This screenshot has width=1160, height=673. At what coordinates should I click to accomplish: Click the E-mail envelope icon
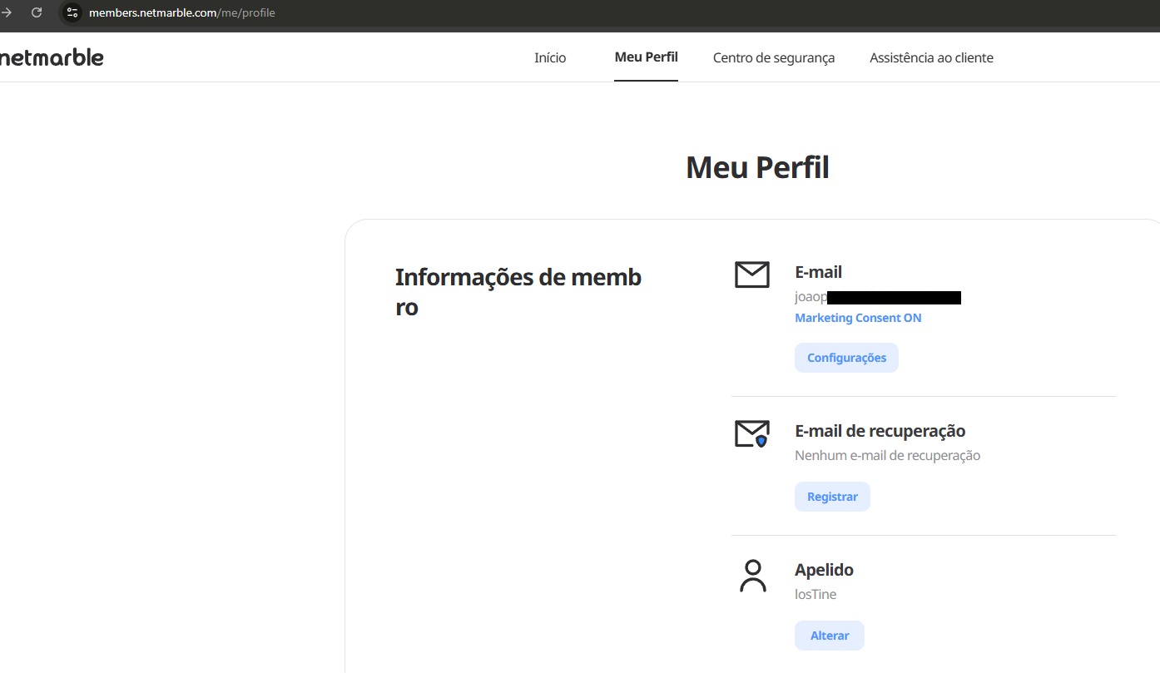[752, 275]
